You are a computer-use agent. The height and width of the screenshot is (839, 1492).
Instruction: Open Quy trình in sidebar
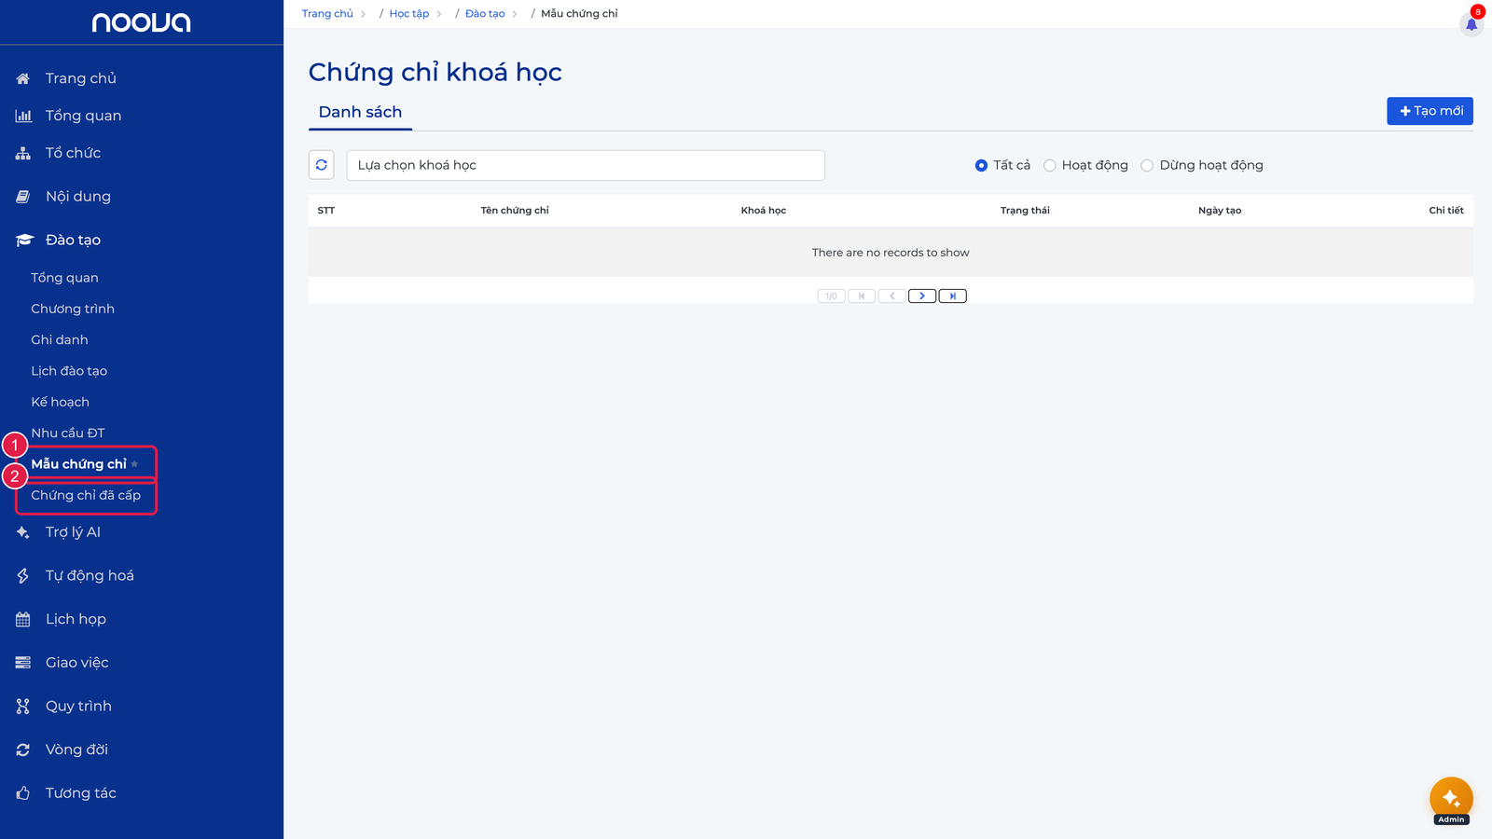click(x=78, y=707)
